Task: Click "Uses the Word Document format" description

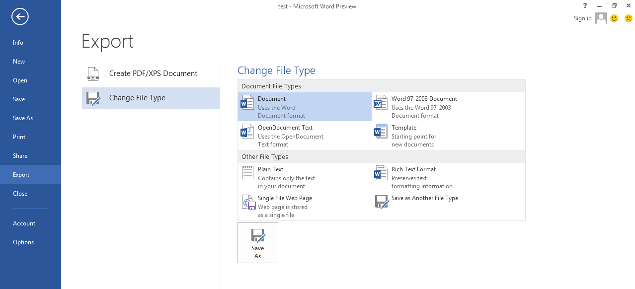Action: click(x=281, y=112)
